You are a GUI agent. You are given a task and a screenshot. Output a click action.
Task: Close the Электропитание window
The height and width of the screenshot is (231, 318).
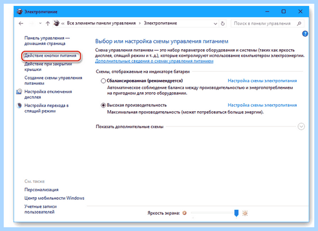(x=301, y=12)
